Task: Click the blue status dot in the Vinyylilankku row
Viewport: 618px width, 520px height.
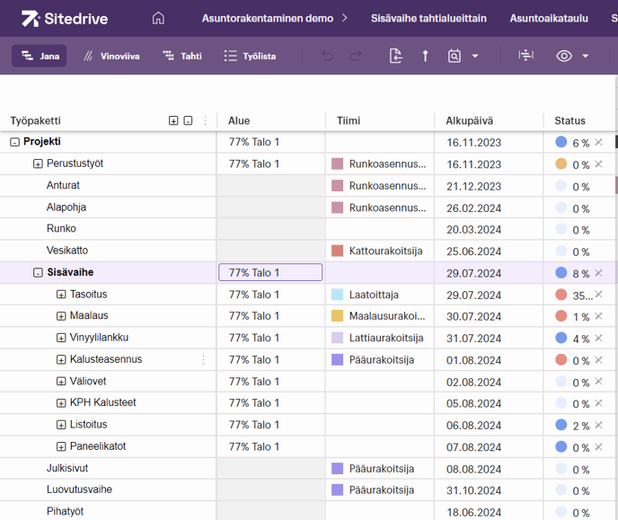Action: [x=561, y=338]
